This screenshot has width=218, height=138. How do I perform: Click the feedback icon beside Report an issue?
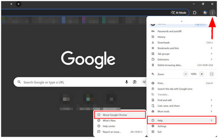99,132
